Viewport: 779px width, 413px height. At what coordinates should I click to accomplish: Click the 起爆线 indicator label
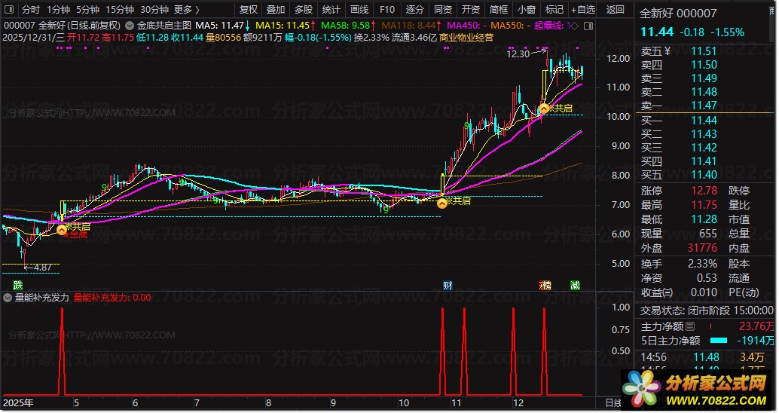(548, 26)
